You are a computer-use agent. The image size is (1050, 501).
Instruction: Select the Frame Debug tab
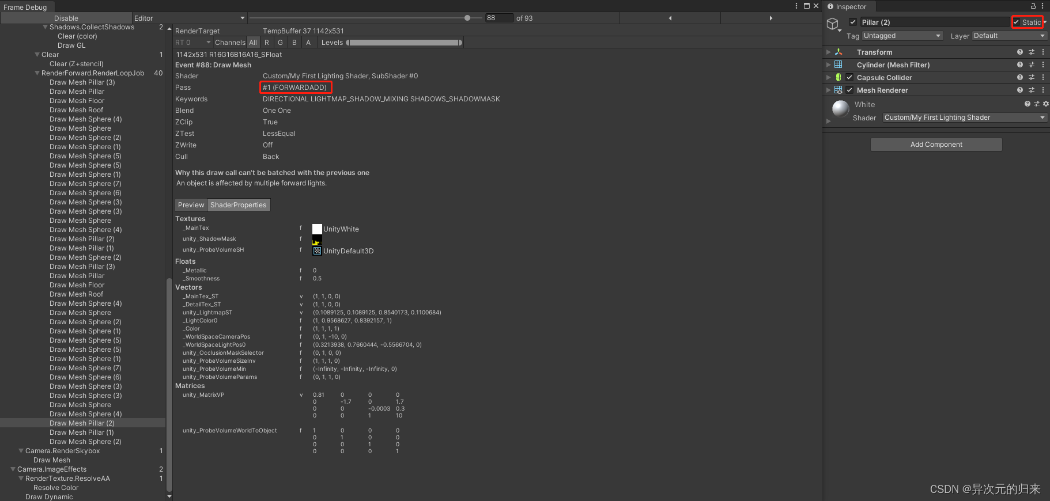pos(25,7)
